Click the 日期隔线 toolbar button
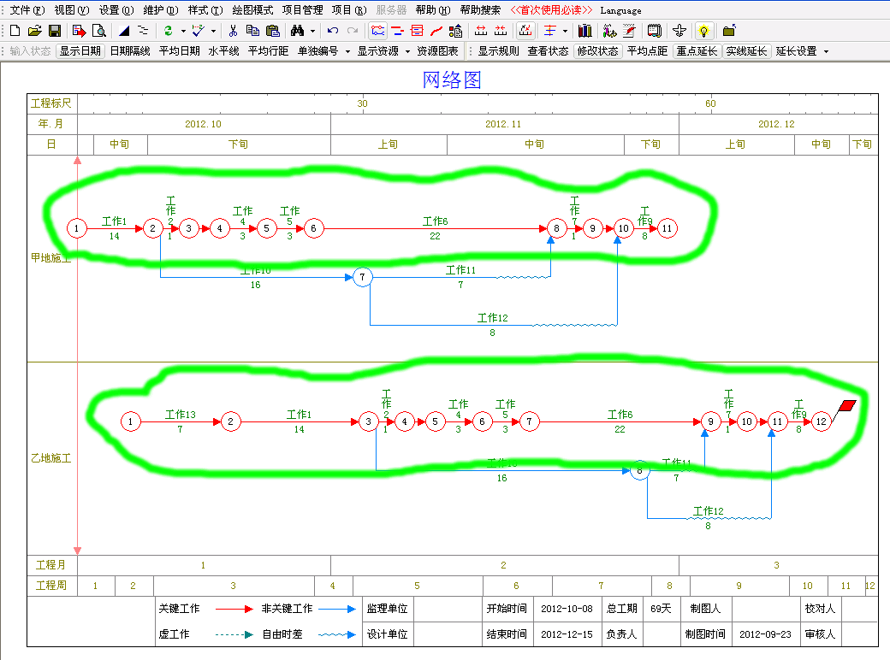Viewport: 890px width, 660px height. 130,51
